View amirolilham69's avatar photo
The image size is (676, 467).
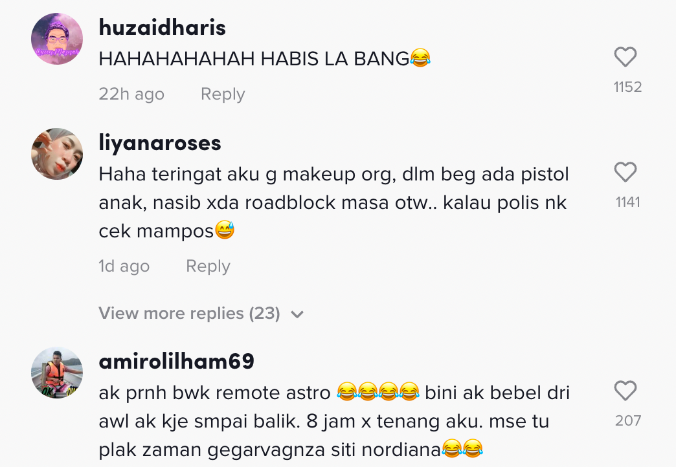point(57,373)
